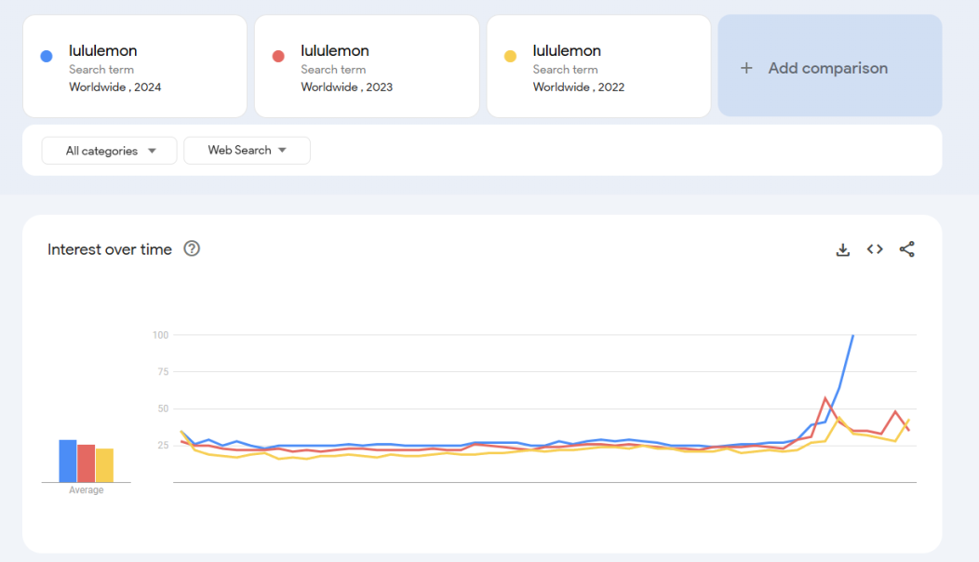The image size is (979, 562).
Task: Select the lululemon Worldwide 2023 card
Action: click(367, 66)
